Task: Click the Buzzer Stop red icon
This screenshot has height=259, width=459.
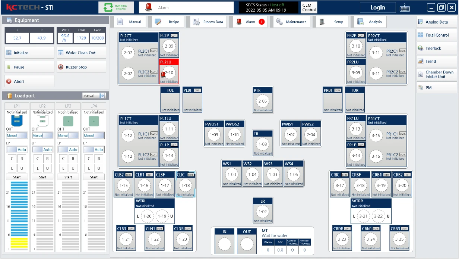Action: coord(61,67)
